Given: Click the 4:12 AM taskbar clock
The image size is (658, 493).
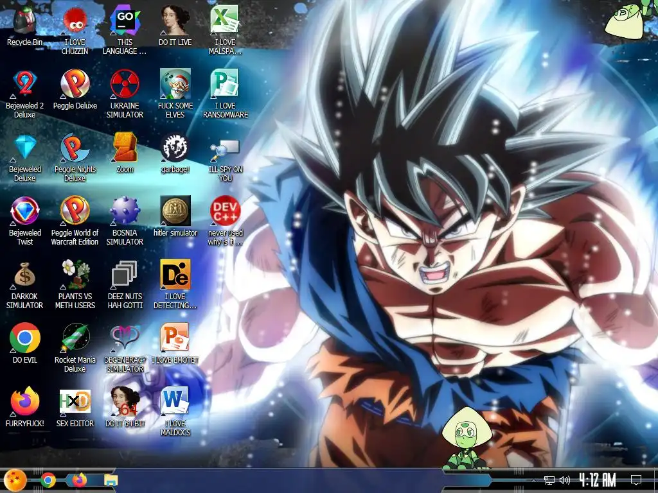Looking at the screenshot, I should [598, 480].
